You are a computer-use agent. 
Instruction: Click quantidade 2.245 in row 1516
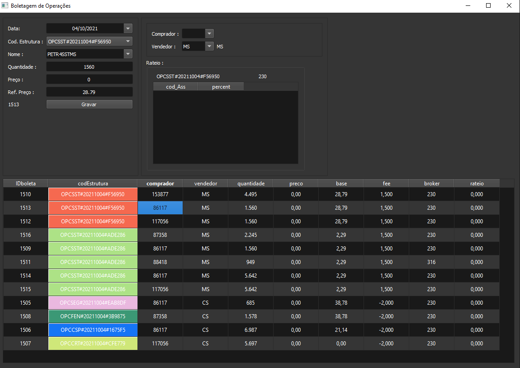point(251,235)
